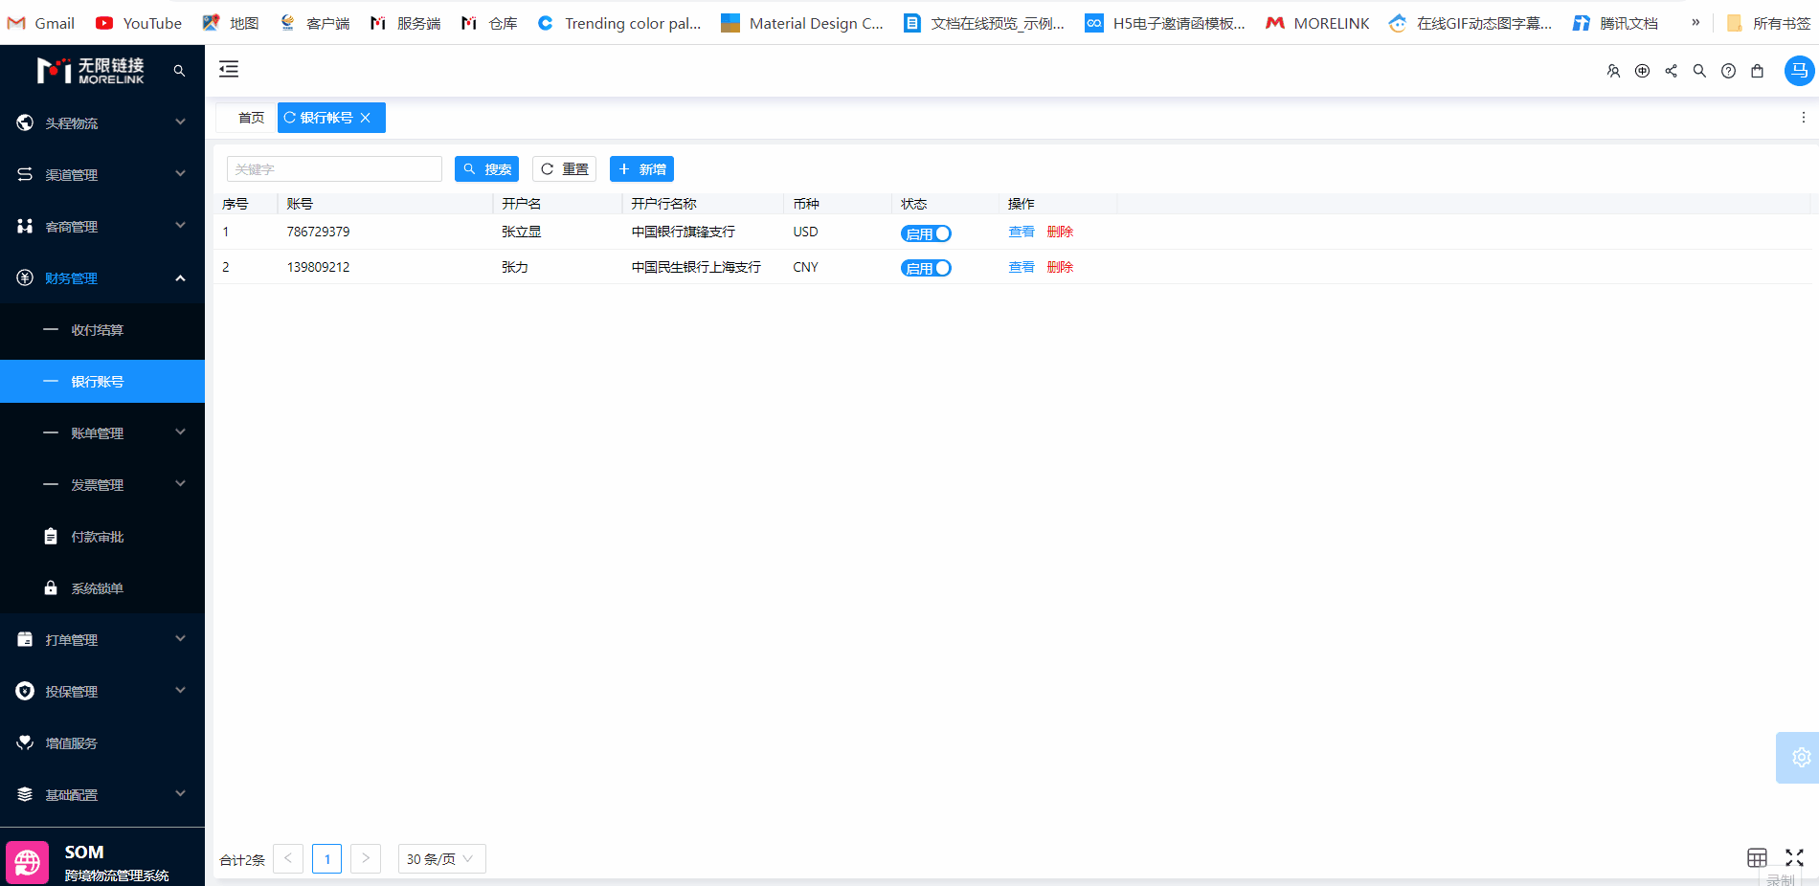Open the help question mark icon

pyautogui.click(x=1728, y=71)
